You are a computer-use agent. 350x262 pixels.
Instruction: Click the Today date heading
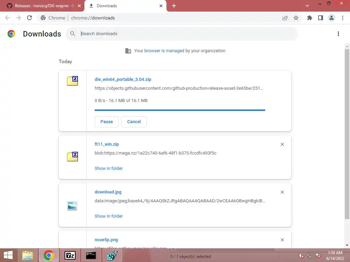pos(65,61)
